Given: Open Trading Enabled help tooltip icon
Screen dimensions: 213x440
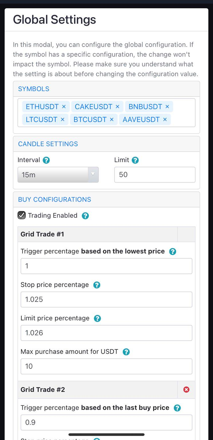Looking at the screenshot, I should [85, 216].
